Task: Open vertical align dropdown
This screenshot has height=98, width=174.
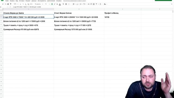Action: [x=77, y=4]
